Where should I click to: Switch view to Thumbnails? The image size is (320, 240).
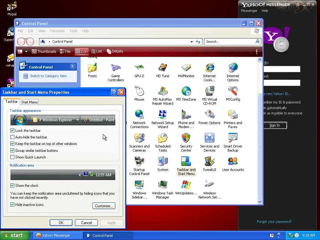pyautogui.click(x=44, y=52)
